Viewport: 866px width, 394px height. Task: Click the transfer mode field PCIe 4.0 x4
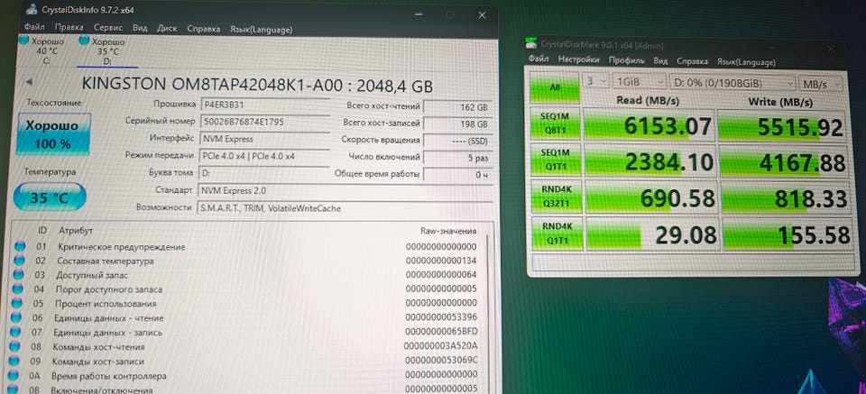(x=264, y=156)
